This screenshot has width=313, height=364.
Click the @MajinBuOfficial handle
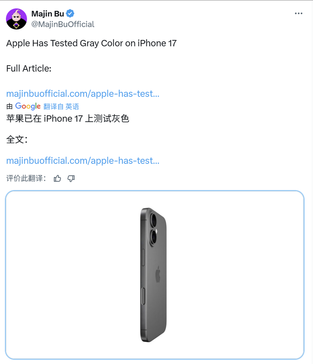tap(63, 24)
